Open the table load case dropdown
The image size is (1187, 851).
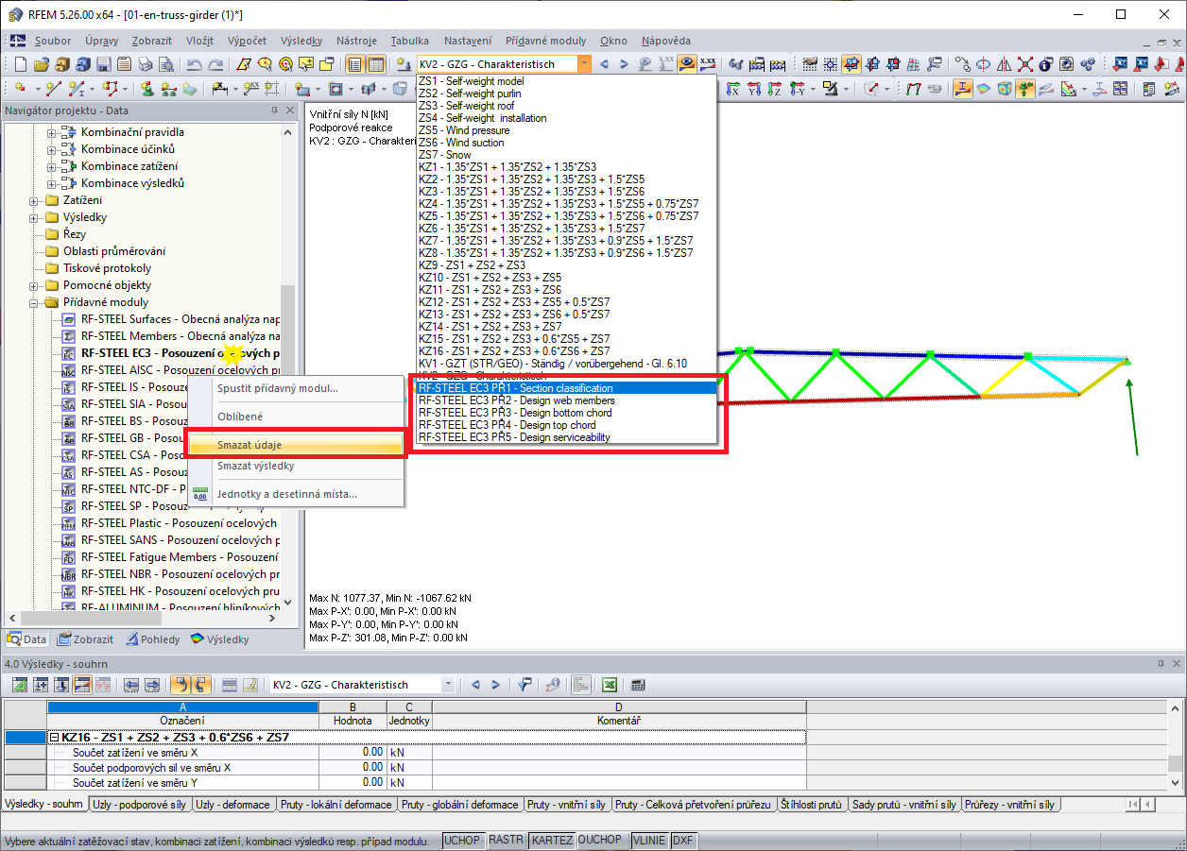[448, 685]
